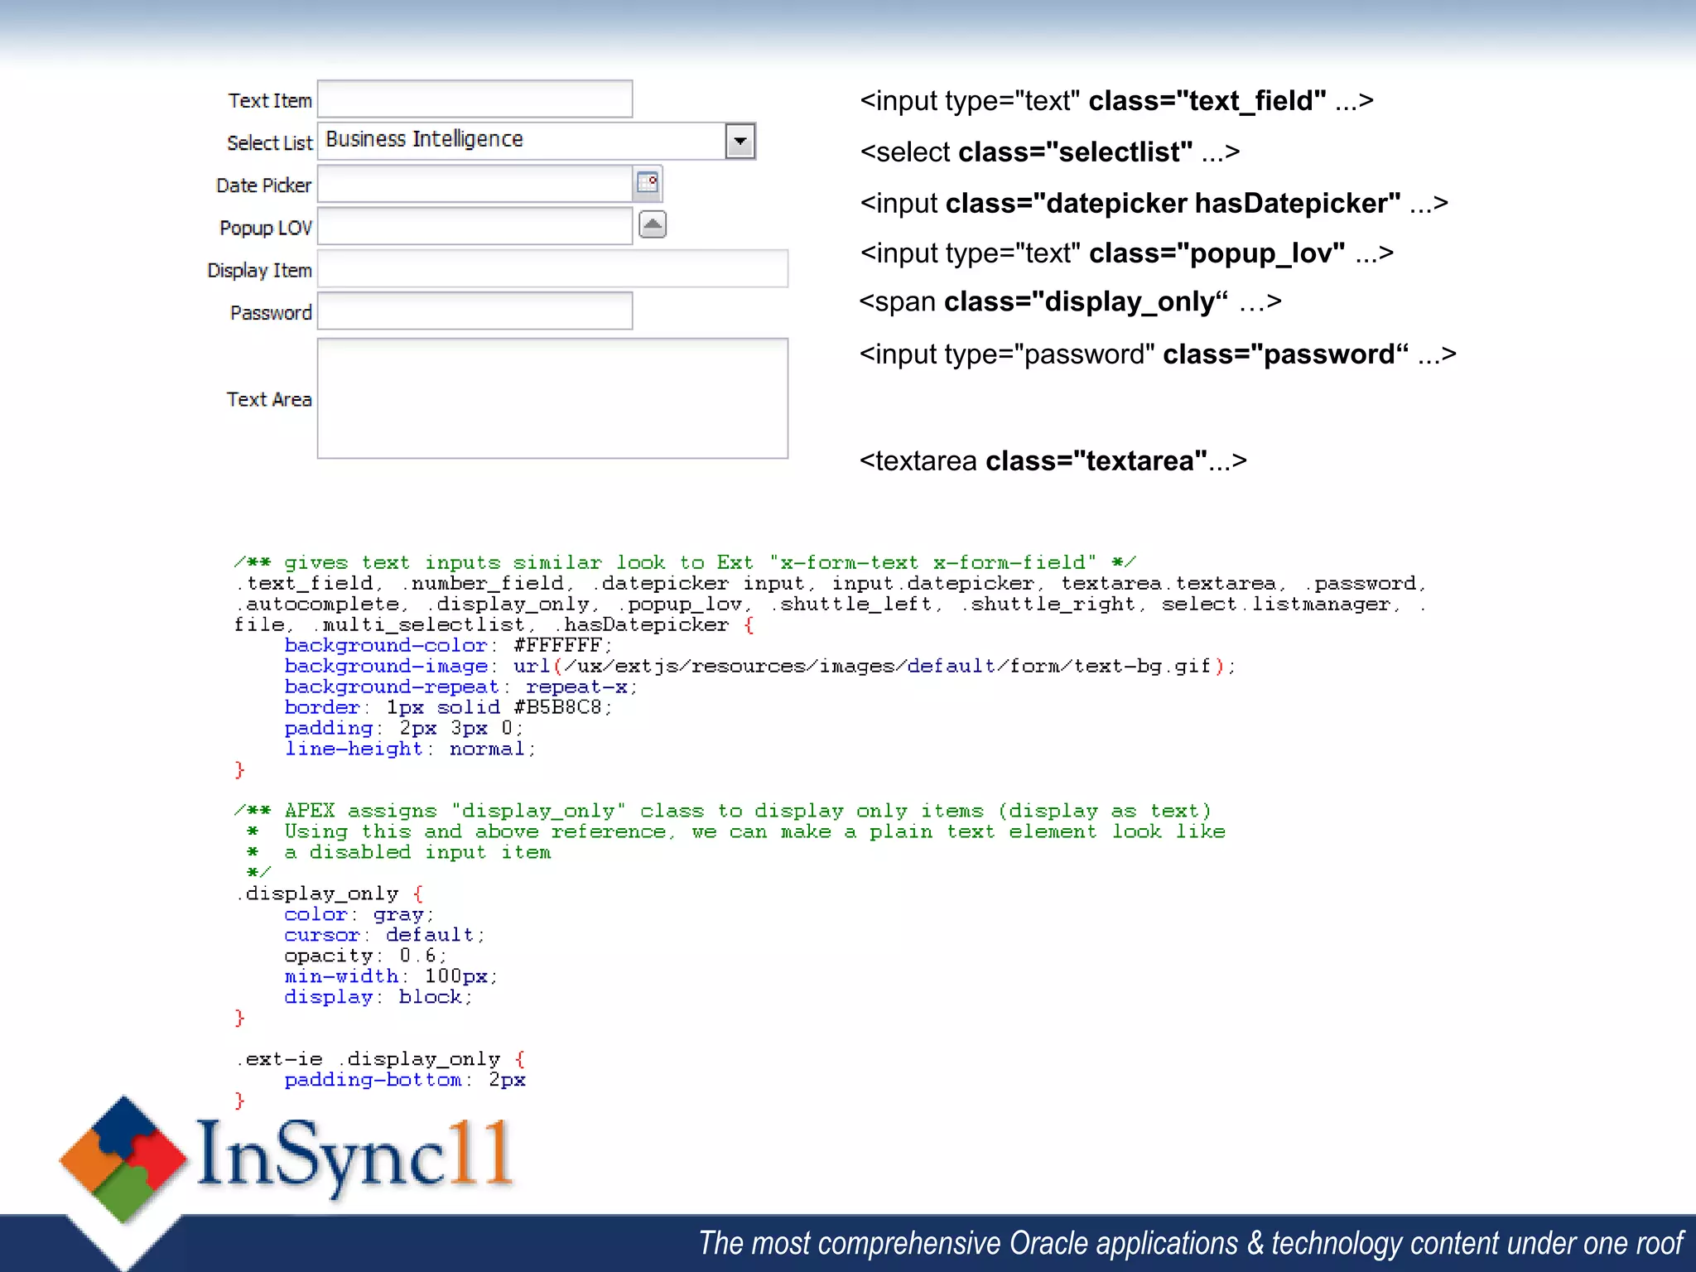The image size is (1696, 1272).
Task: Click the 'gives text inputs similar look' comment
Action: (x=686, y=562)
